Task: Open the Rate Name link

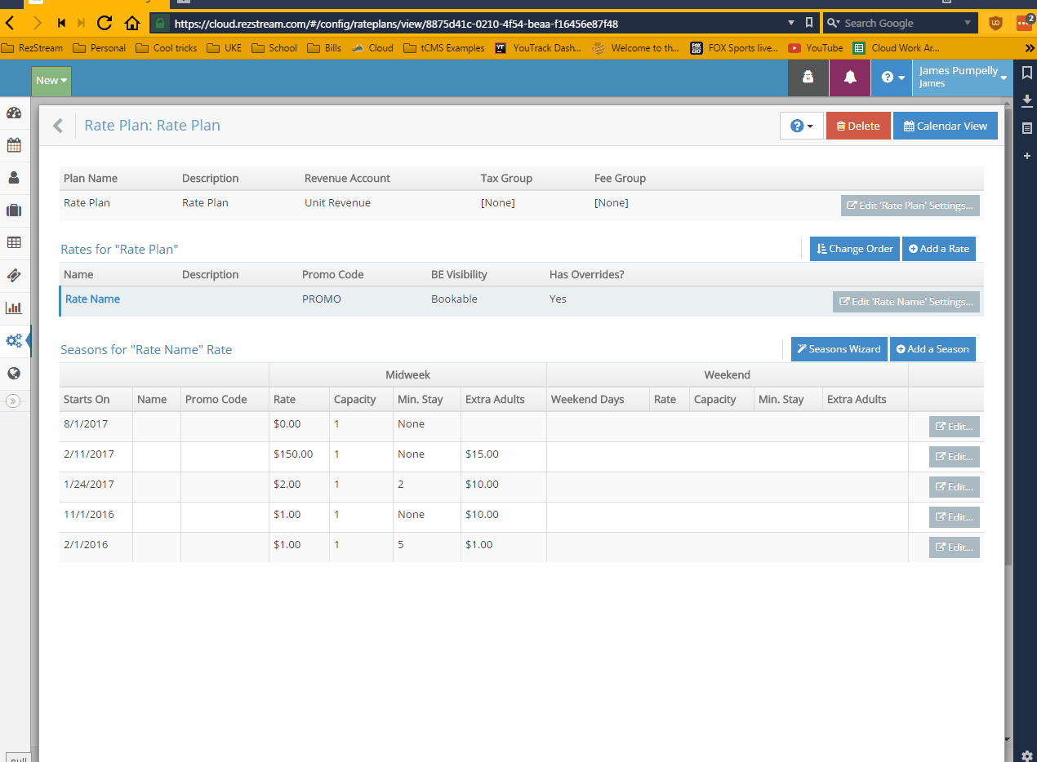Action: 92,299
